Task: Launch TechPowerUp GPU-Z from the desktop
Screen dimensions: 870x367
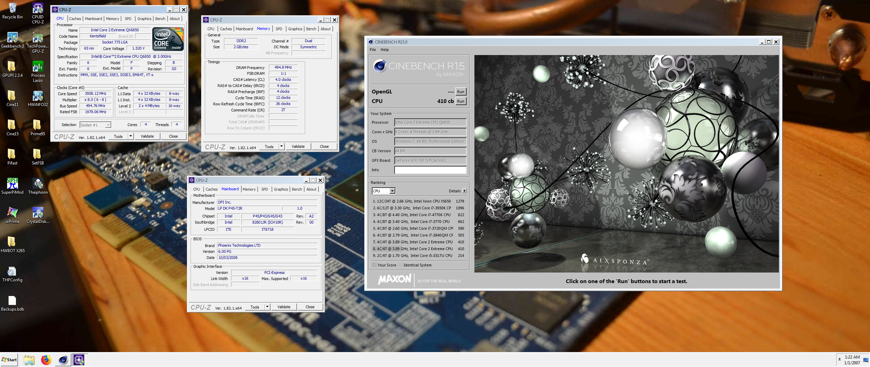Action: (38, 42)
